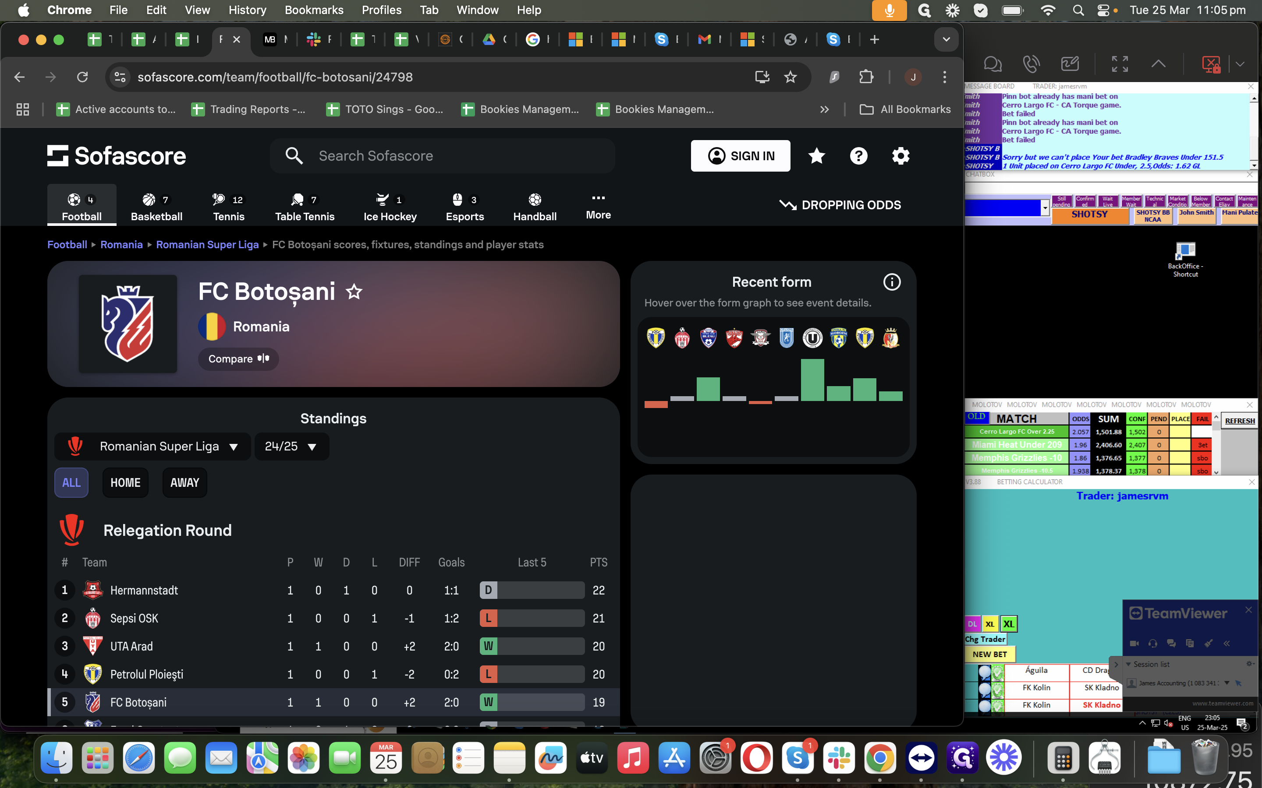
Task: Open Slack from the Dock
Action: tap(839, 758)
